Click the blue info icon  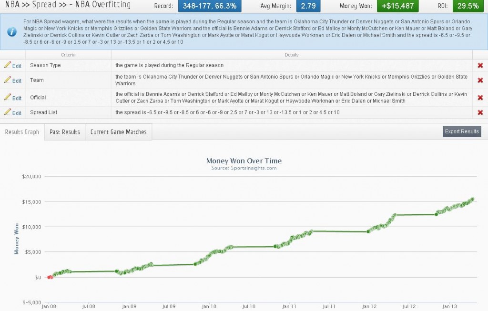click(x=12, y=32)
